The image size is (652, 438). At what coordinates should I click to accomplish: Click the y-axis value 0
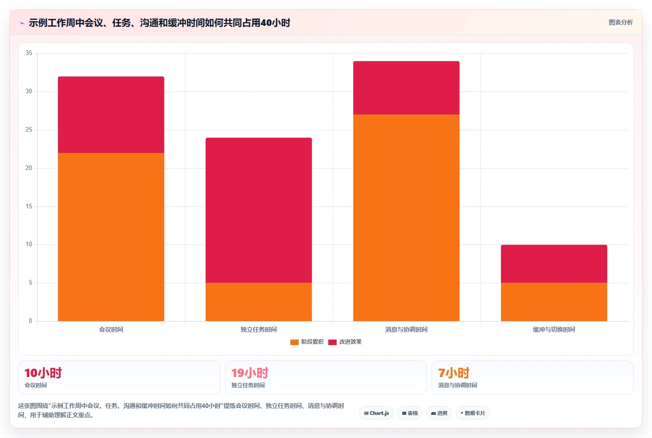31,321
